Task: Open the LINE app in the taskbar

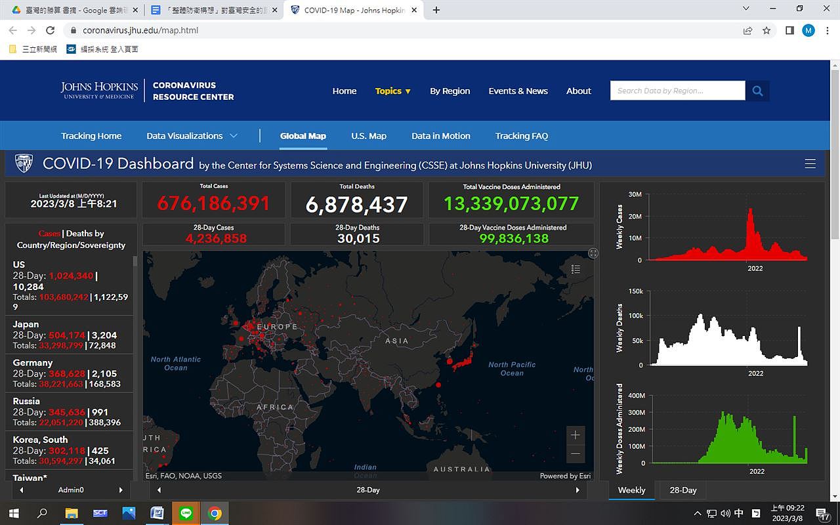Action: pyautogui.click(x=186, y=513)
